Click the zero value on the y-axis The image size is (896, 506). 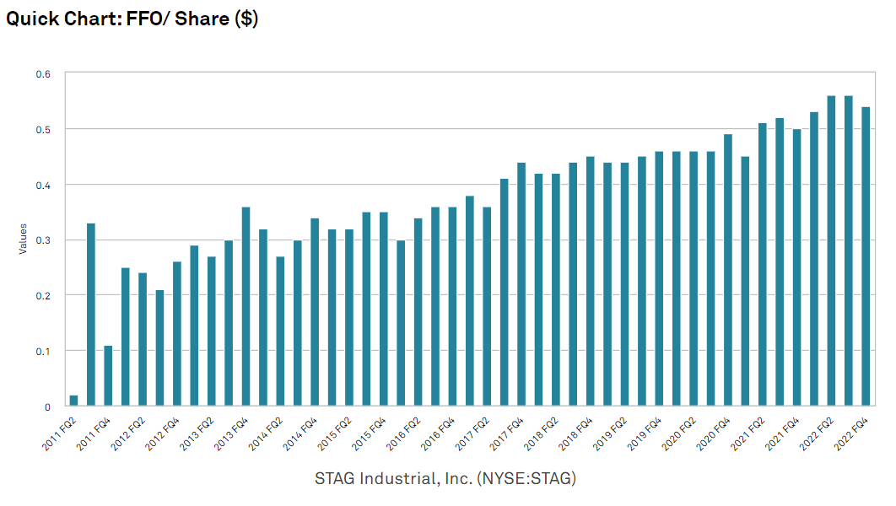[49, 406]
